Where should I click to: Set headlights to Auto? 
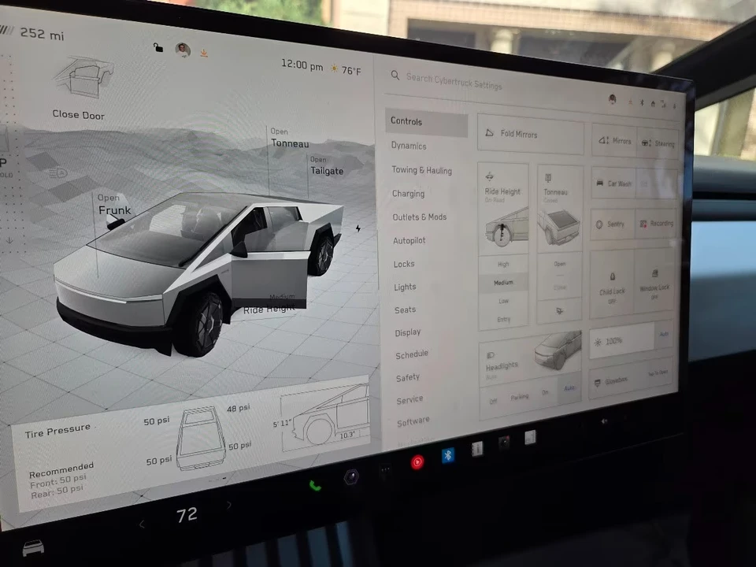tap(569, 387)
